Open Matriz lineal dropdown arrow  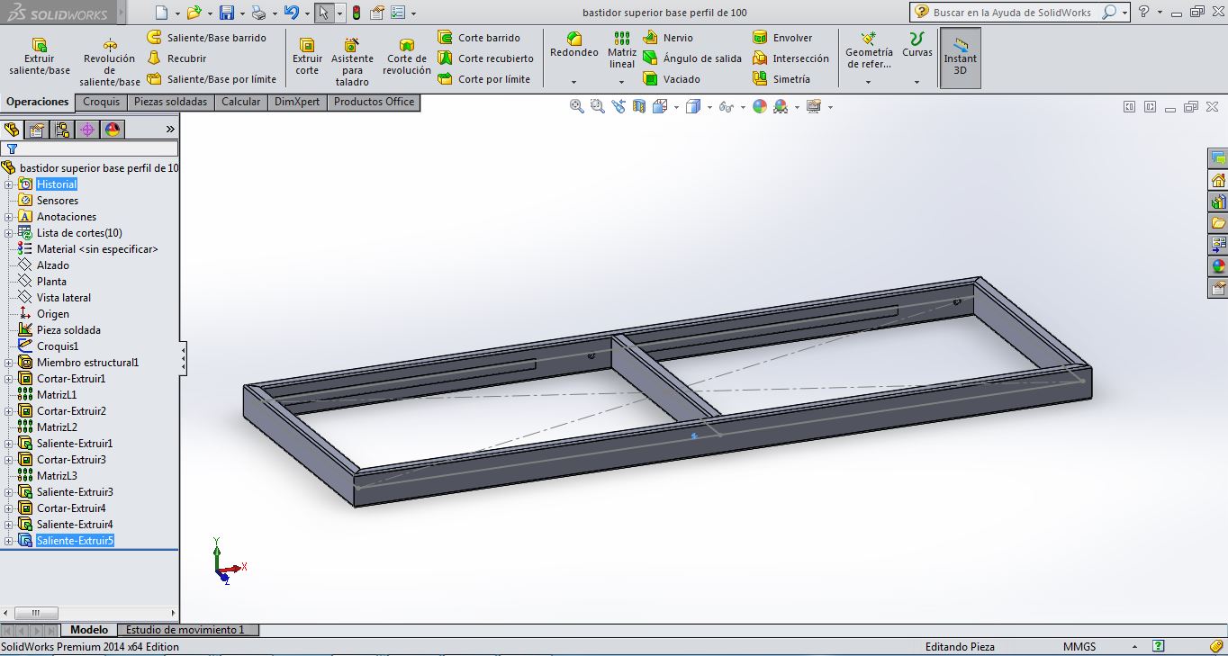621,82
